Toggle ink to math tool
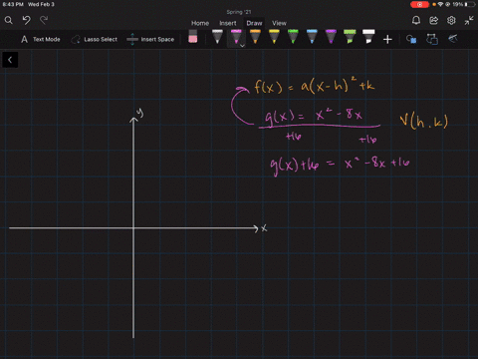478x359 pixels. [x=453, y=39]
